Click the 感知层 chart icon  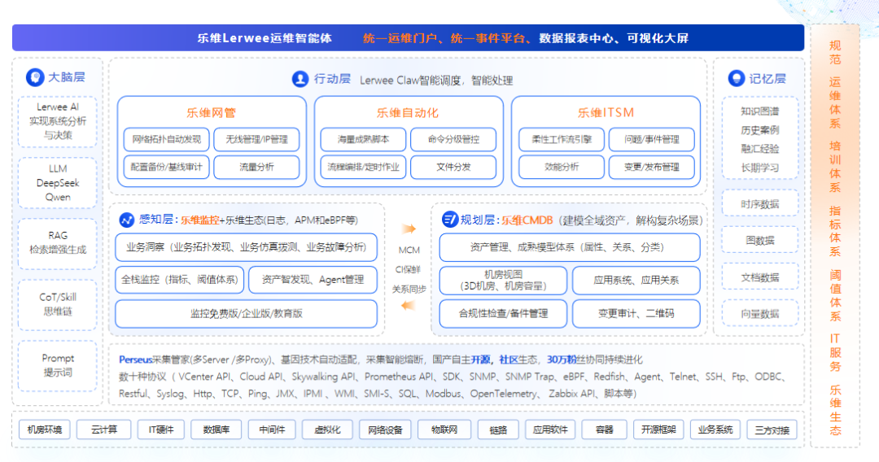point(127,220)
